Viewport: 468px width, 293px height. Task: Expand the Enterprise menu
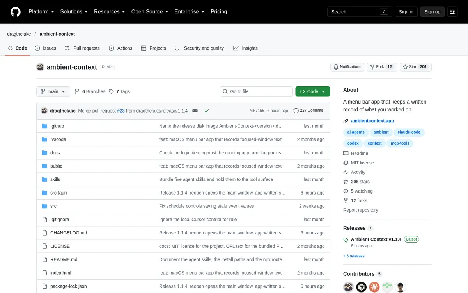(189, 12)
